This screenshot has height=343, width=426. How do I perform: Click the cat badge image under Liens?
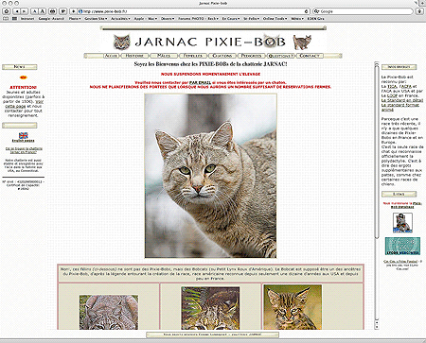(x=402, y=222)
